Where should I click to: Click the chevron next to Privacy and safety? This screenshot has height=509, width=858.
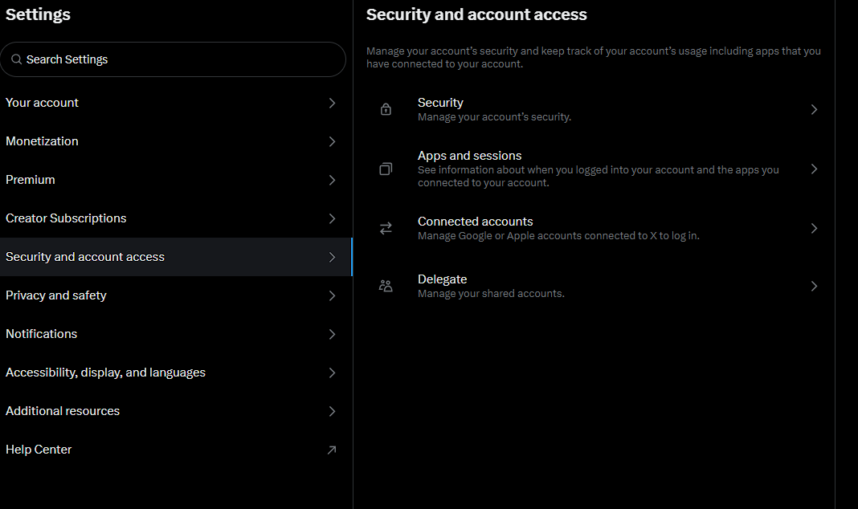pos(332,295)
